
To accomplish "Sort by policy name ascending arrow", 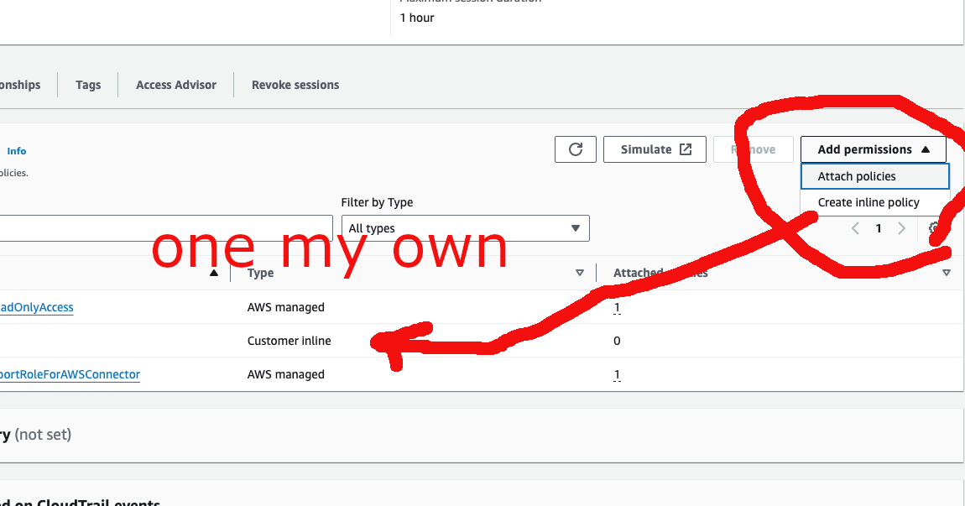I will 214,273.
